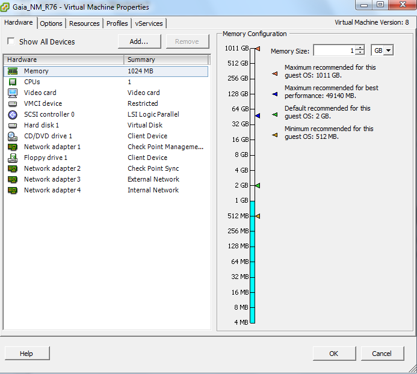
Task: Increase memory size with the up spinner arrow
Action: pos(360,48)
